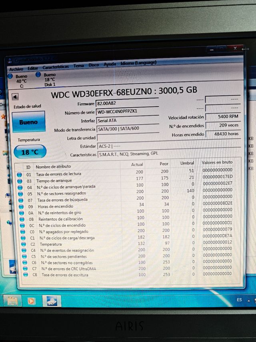The image size is (256, 342).
Task: Click the status dot of Tasa de errores de escritura
Action: point(26,275)
